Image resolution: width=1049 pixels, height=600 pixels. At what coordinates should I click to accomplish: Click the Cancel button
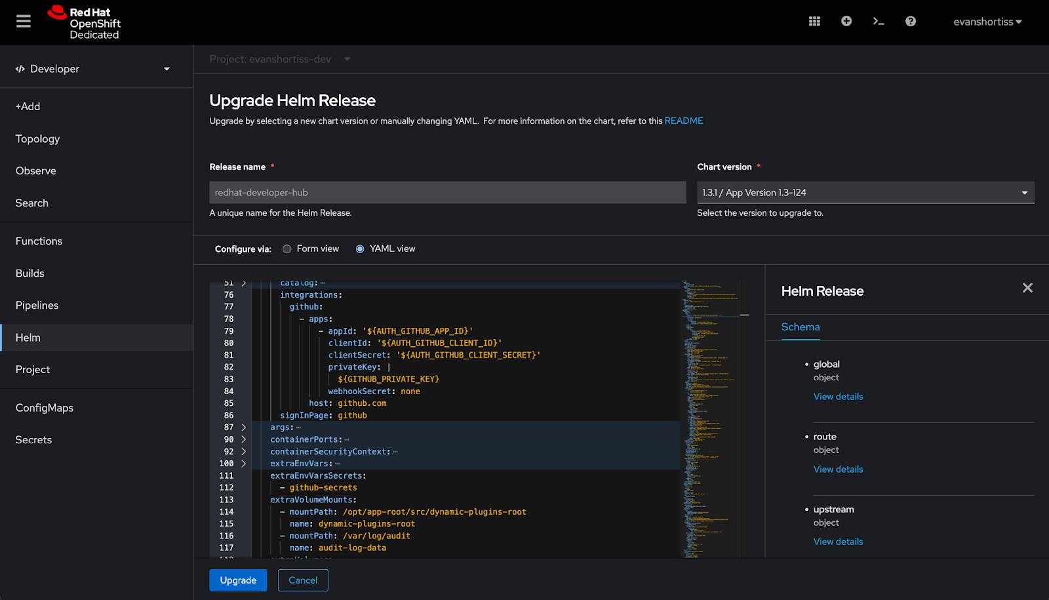[303, 580]
